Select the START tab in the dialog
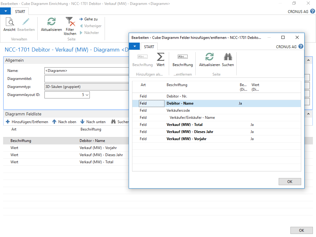Viewport: 316px width, 237px height. click(x=149, y=47)
